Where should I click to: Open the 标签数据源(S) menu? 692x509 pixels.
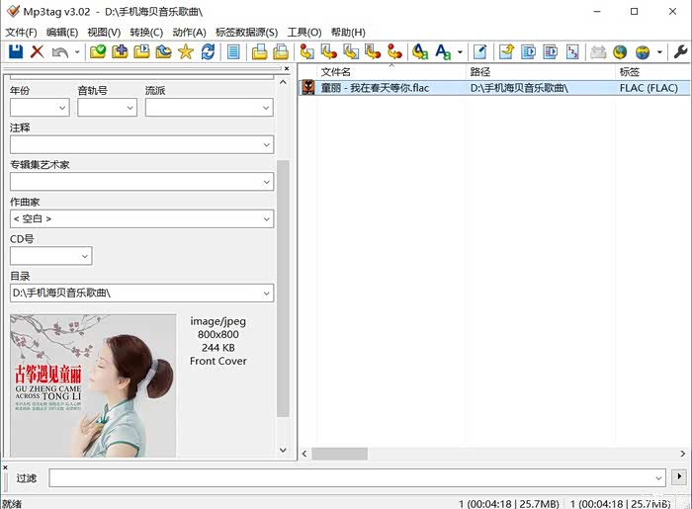click(246, 32)
